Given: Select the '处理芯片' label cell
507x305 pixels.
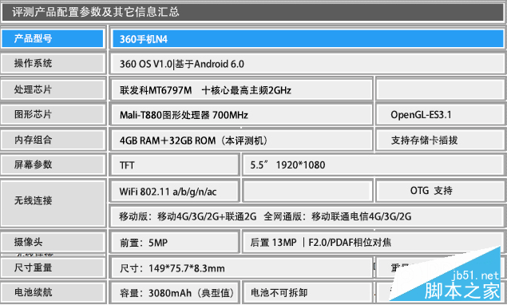Looking at the screenshot, I should click(53, 89).
